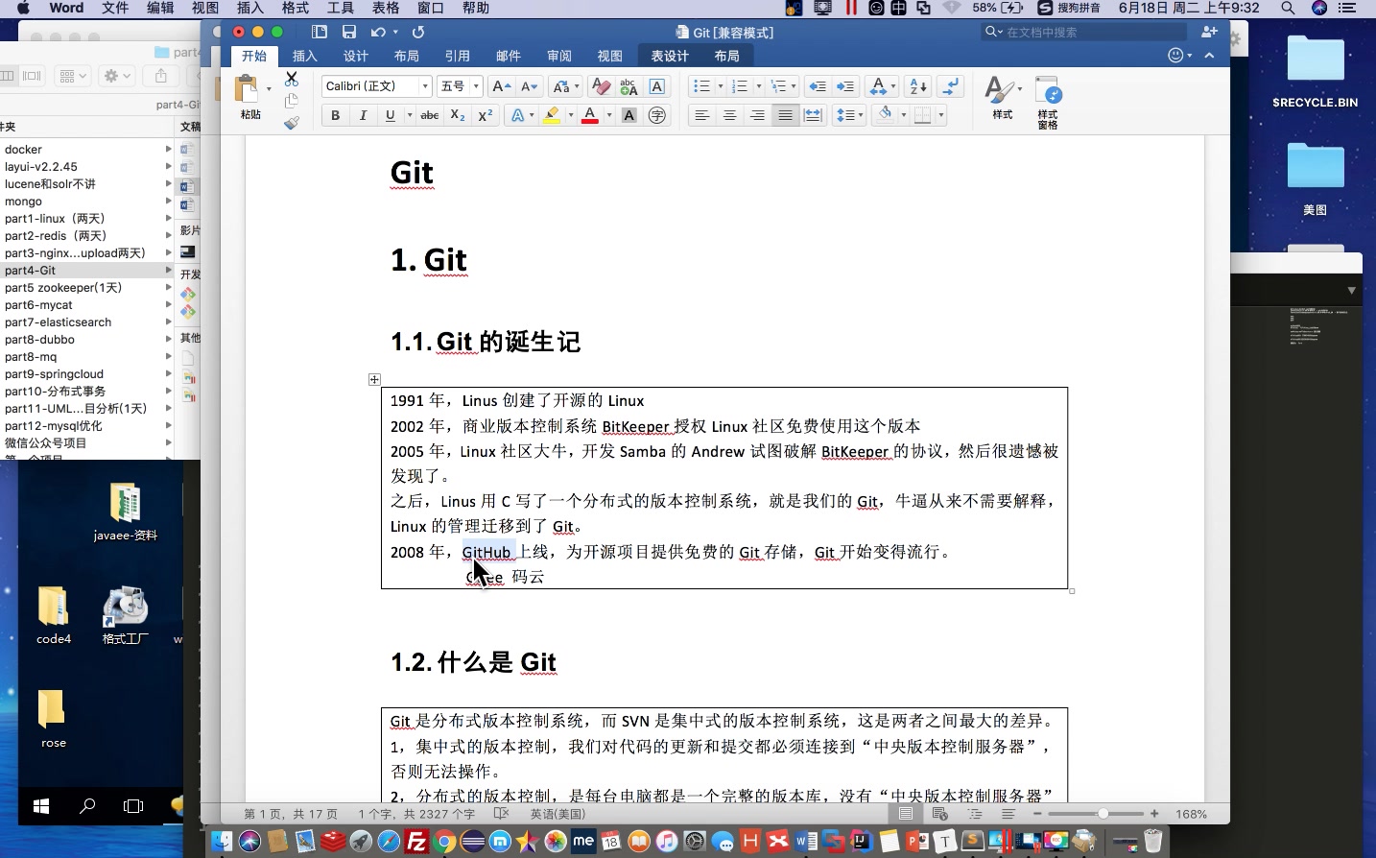Apply character shading icon

point(629,115)
